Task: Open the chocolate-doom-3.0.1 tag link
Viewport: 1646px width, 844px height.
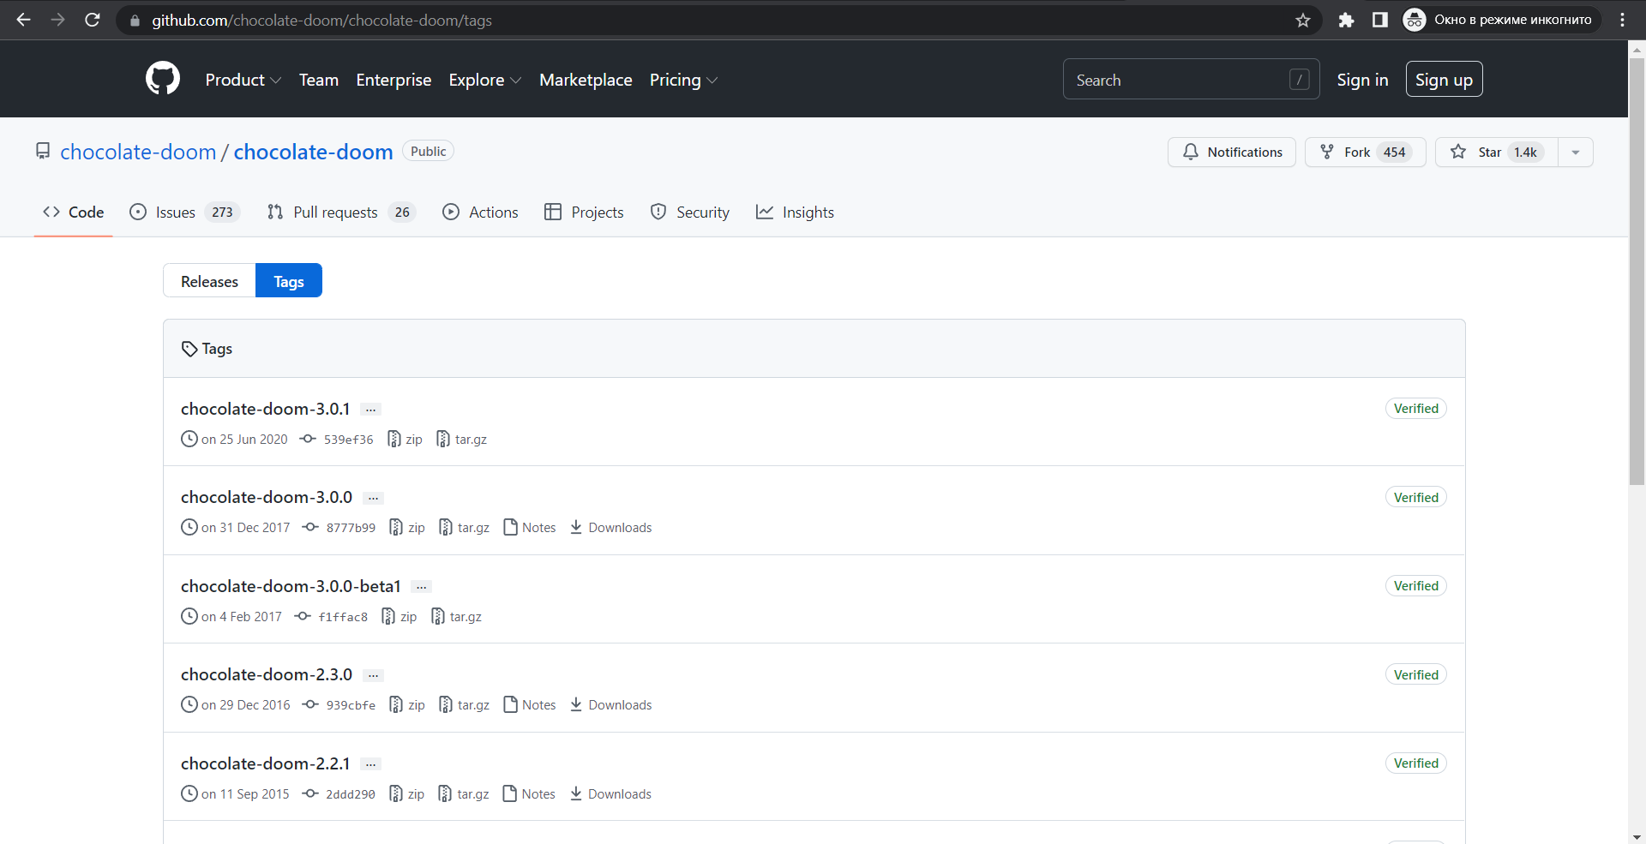Action: [x=265, y=409]
